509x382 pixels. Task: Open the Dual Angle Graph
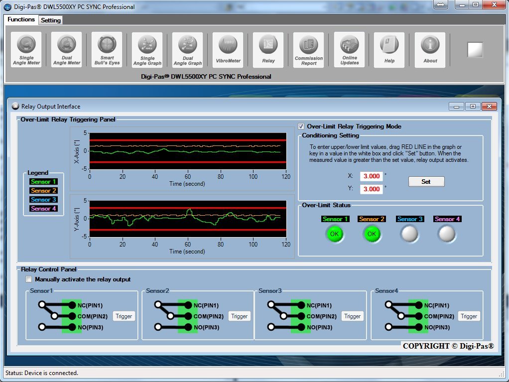coord(188,49)
